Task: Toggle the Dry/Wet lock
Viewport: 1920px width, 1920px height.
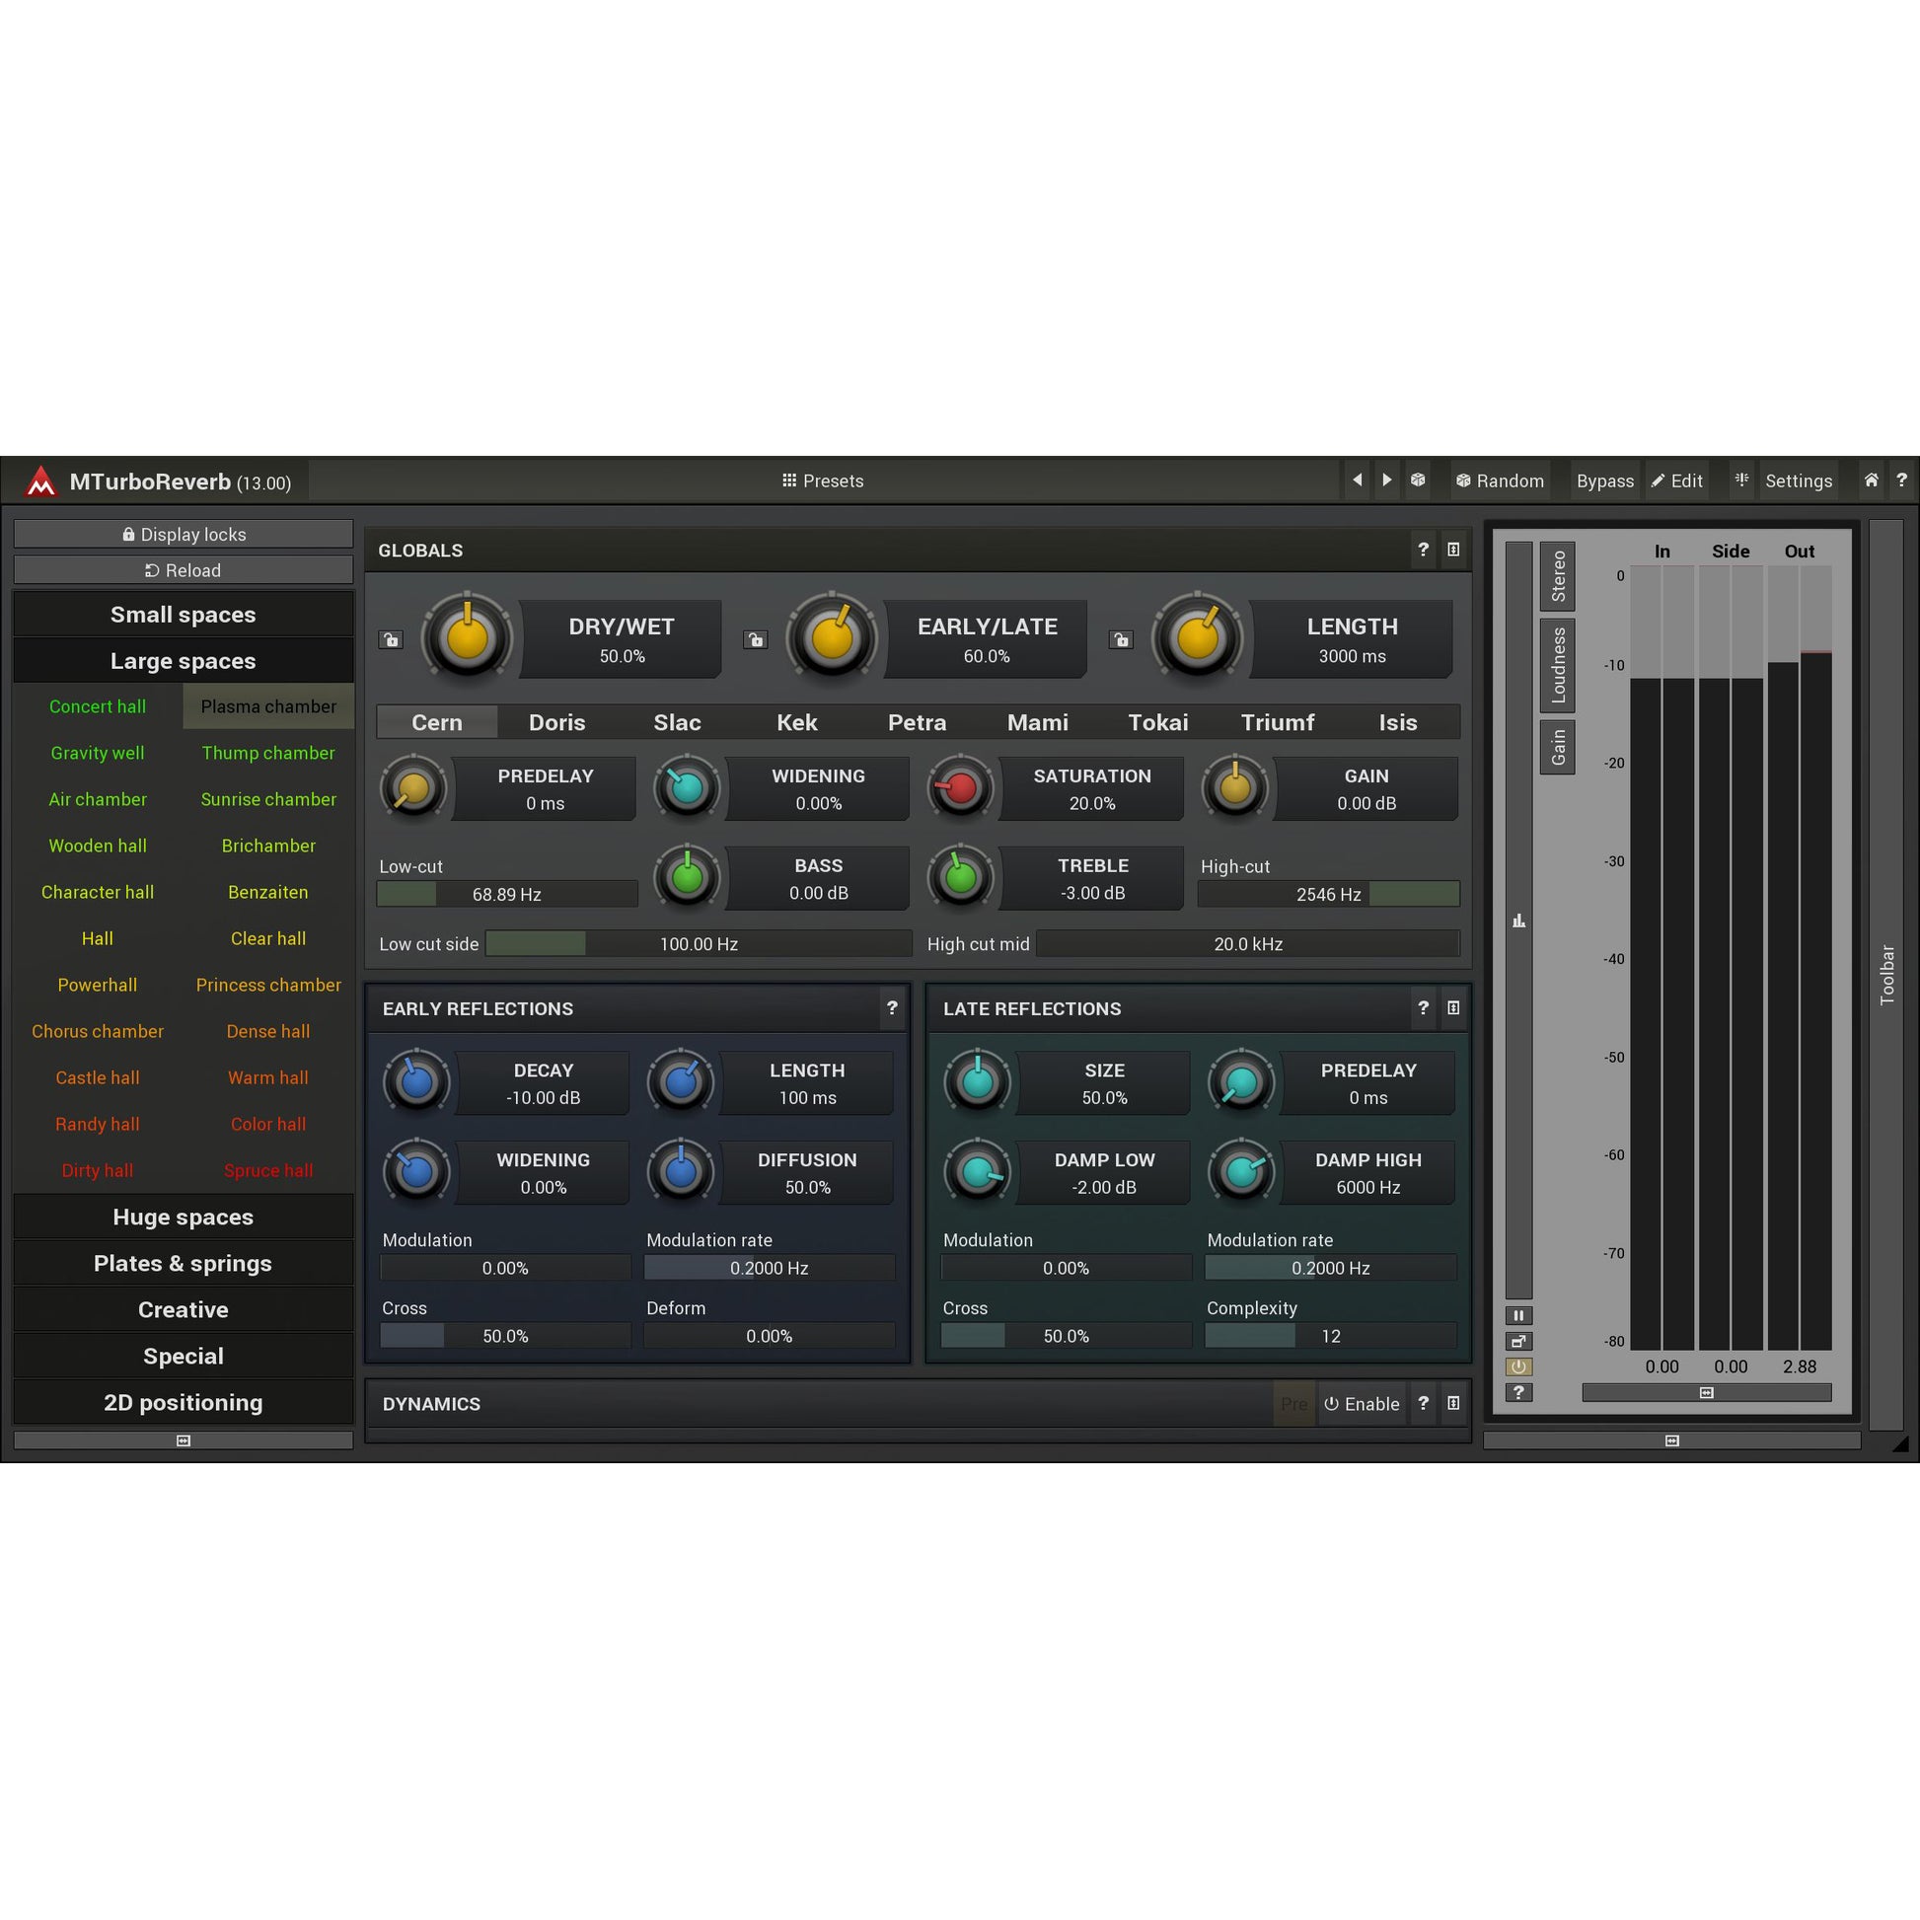Action: 391,639
